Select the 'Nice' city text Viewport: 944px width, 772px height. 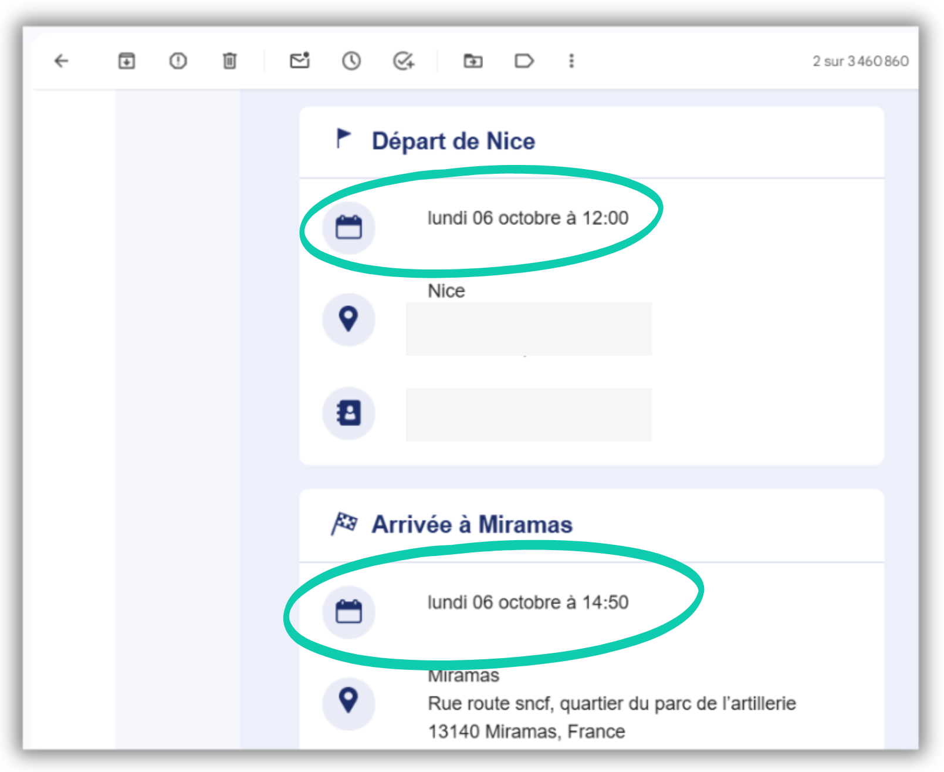tap(446, 291)
